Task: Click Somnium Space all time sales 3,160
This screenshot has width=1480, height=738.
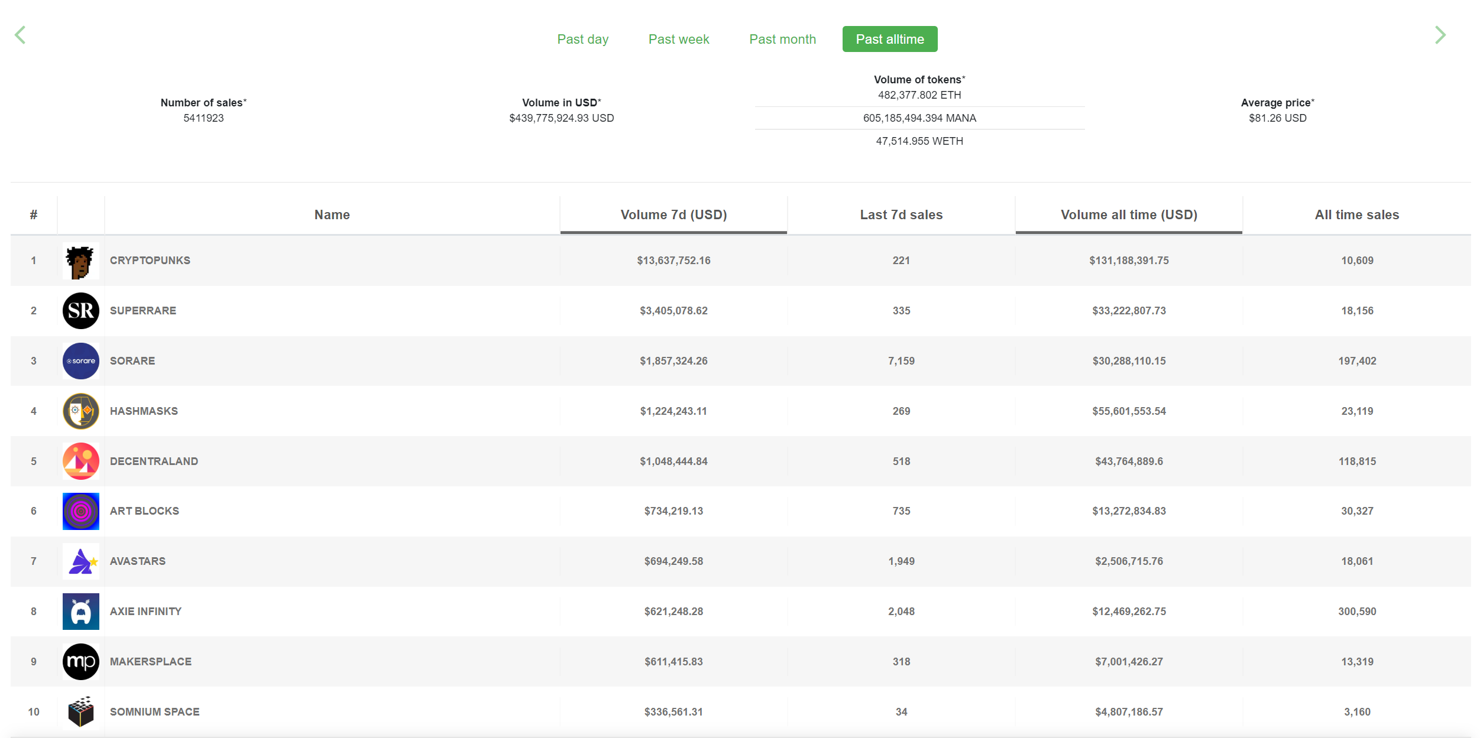Action: click(x=1357, y=712)
